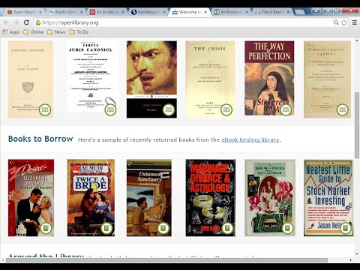Screen dimensions: 360x270
Task: Click the Books to Borrow heading
Action: click(40, 139)
